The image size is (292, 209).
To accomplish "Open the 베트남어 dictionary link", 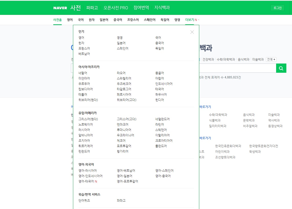I will point(84,54).
